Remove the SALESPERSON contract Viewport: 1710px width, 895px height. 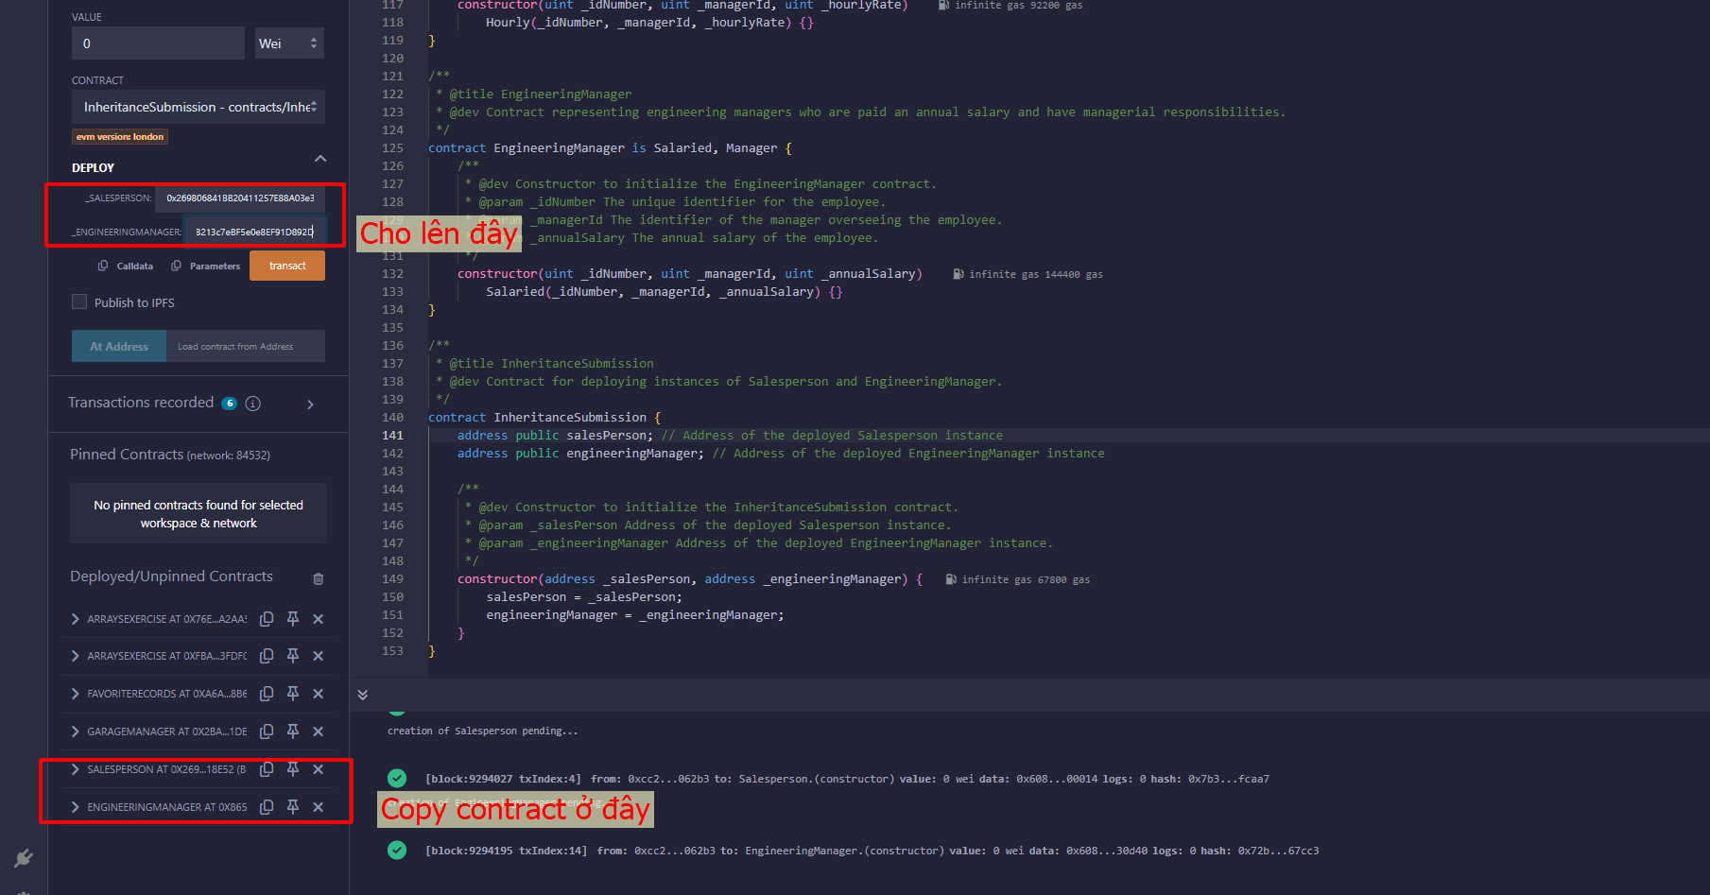pos(319,769)
